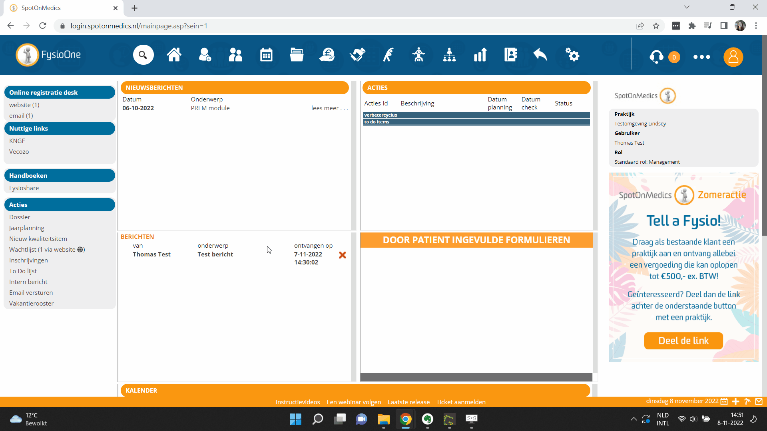Open the Home house icon
Image resolution: width=767 pixels, height=431 pixels.
174,55
